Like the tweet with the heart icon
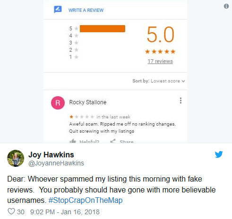 click(11, 211)
